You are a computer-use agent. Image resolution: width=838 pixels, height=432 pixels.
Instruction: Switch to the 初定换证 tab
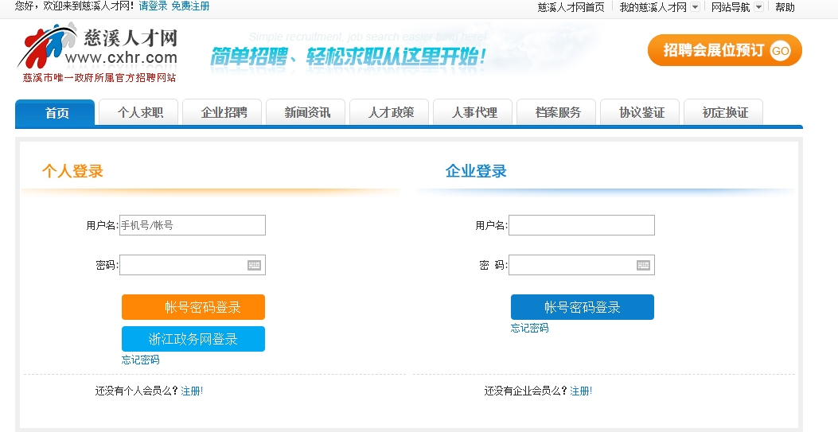point(723,113)
